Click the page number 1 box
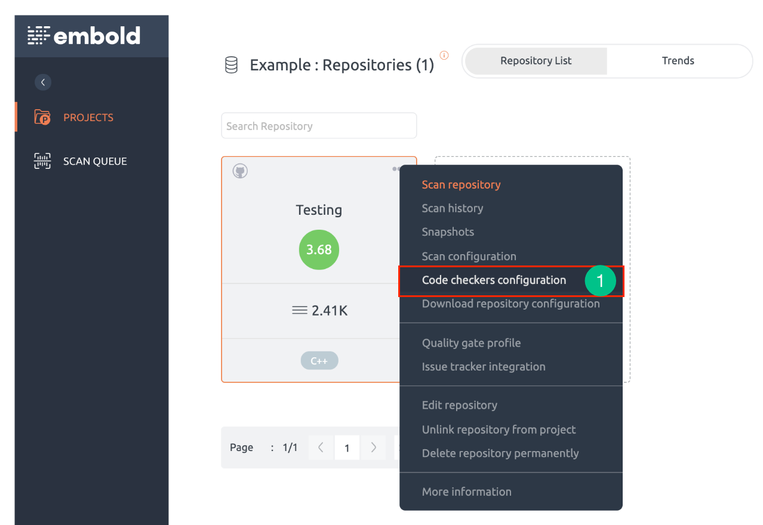The height and width of the screenshot is (525, 763). [347, 447]
